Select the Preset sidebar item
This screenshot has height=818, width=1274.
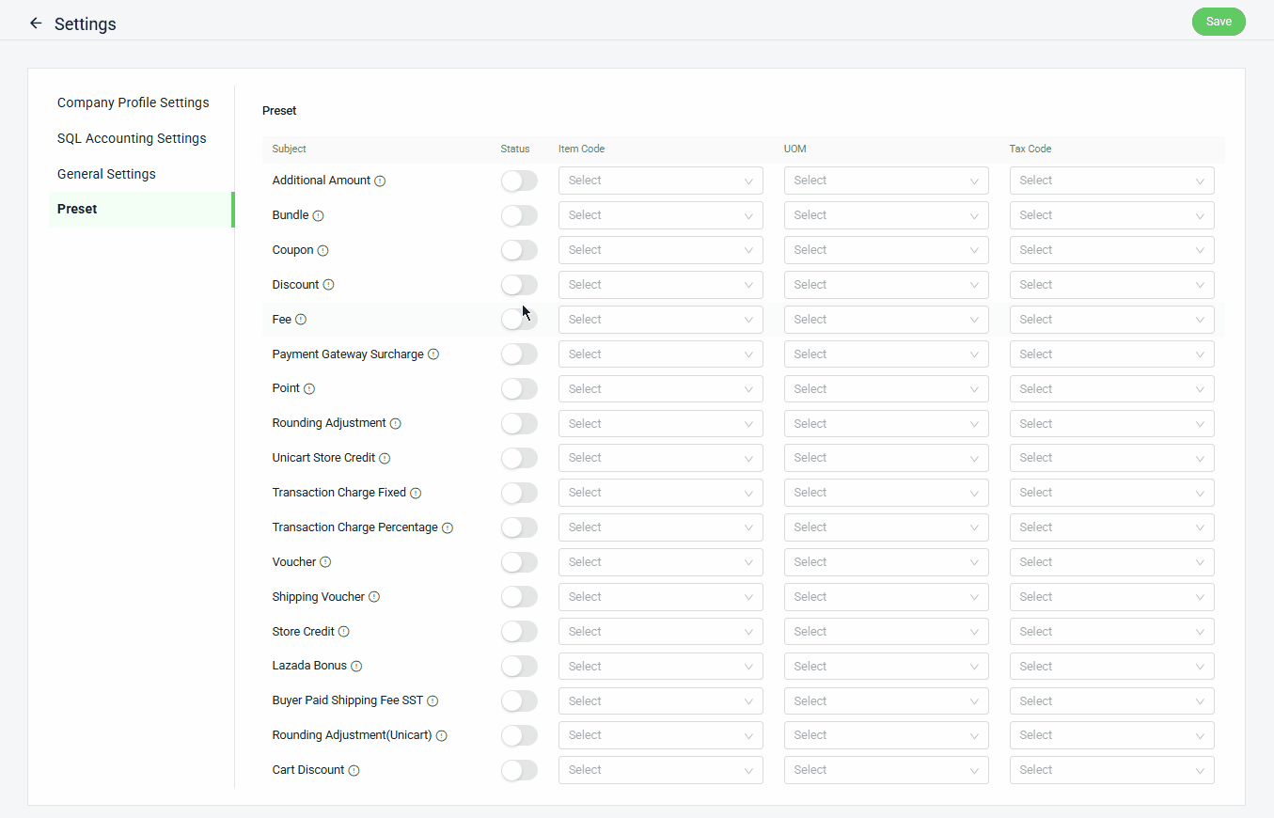[77, 209]
